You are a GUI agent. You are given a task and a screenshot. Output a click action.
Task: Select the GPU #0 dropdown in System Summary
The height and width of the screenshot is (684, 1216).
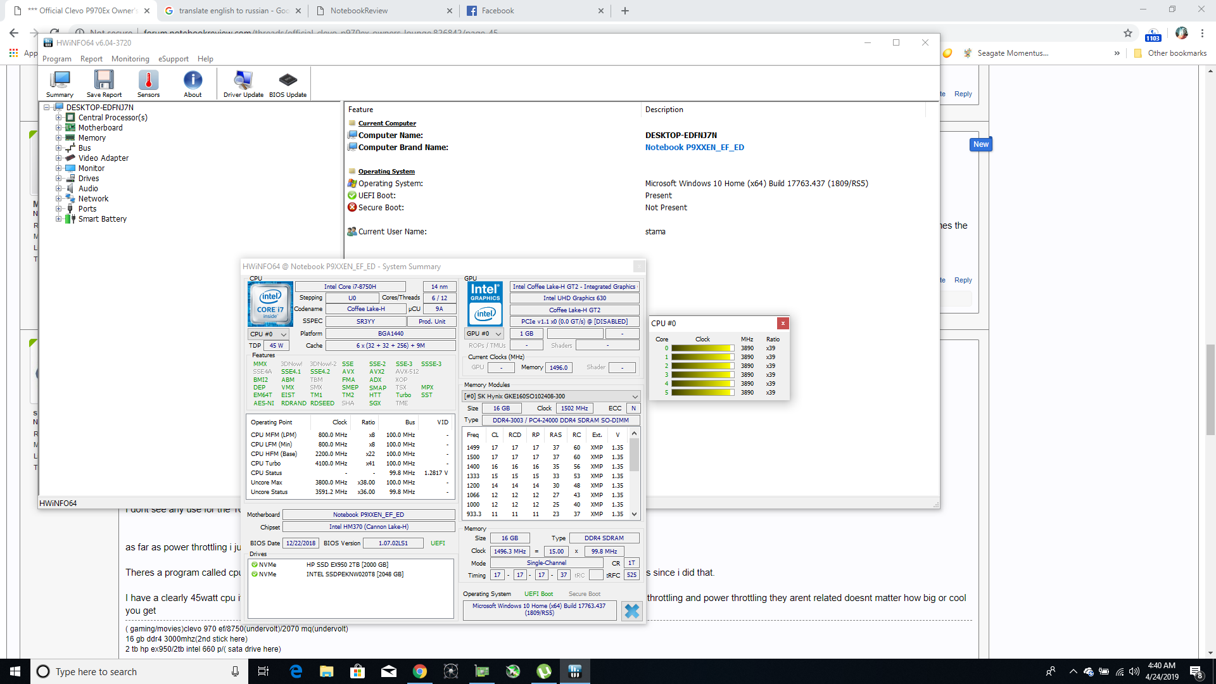click(x=484, y=333)
